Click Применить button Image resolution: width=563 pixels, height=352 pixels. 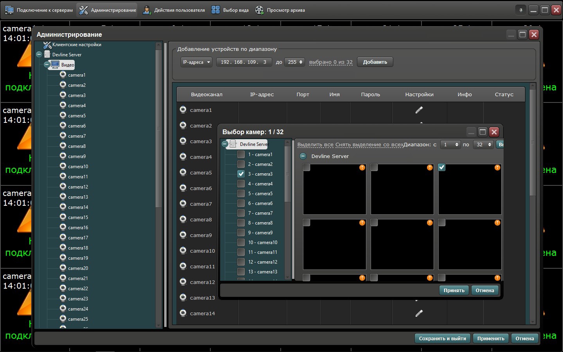tap(491, 338)
